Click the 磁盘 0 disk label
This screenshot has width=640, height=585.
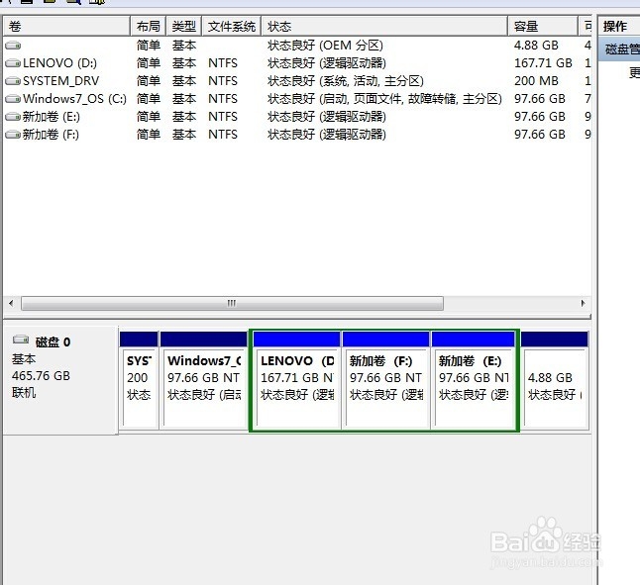click(53, 342)
